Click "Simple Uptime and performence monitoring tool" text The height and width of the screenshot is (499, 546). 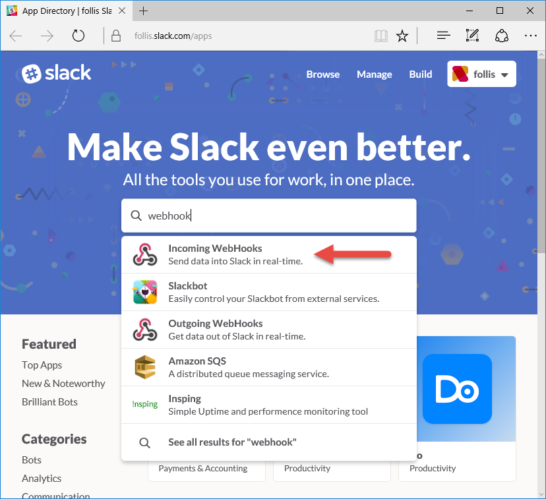pos(268,411)
